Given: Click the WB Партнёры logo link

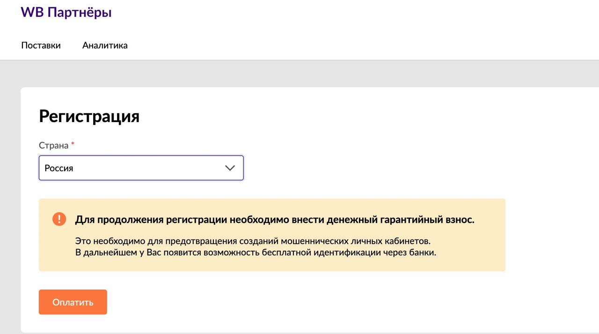Looking at the screenshot, I should coord(66,13).
